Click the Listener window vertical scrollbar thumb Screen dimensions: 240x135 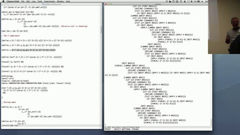211,122
